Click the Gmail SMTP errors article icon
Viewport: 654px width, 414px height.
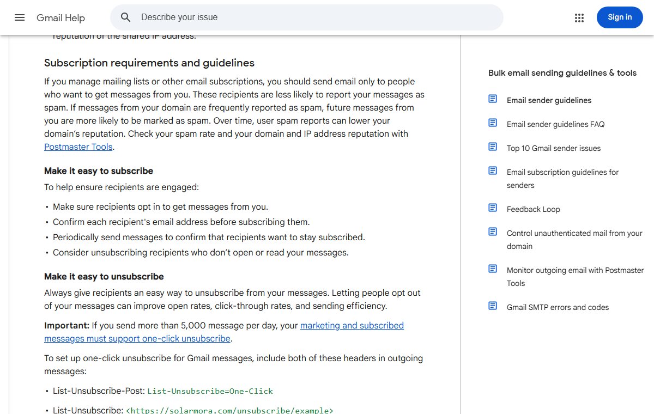click(x=493, y=306)
